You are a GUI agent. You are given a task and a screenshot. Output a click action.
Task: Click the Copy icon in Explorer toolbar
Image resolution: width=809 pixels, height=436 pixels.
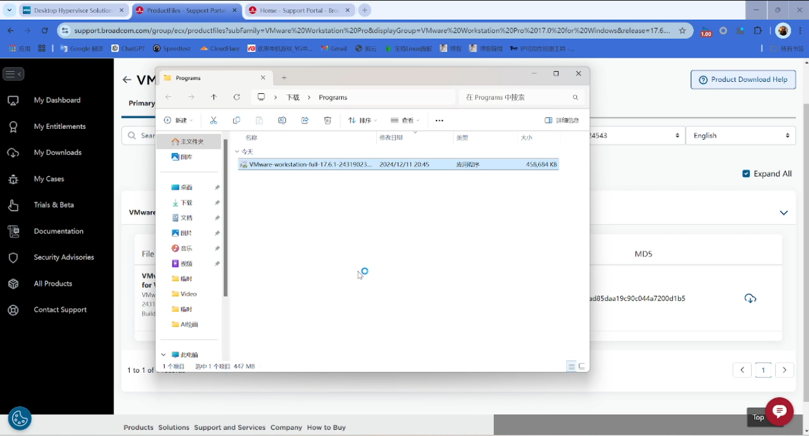tap(236, 120)
